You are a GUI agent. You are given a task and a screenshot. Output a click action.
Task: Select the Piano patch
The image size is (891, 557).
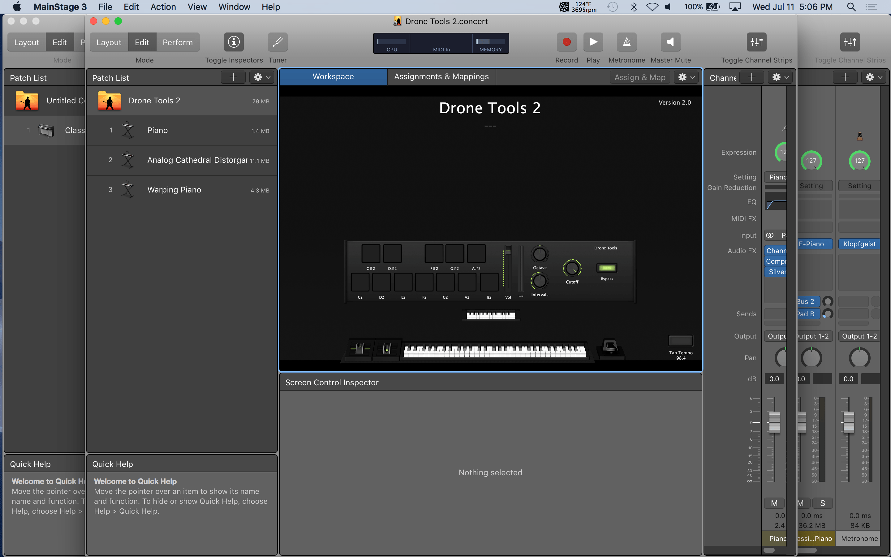pos(182,130)
